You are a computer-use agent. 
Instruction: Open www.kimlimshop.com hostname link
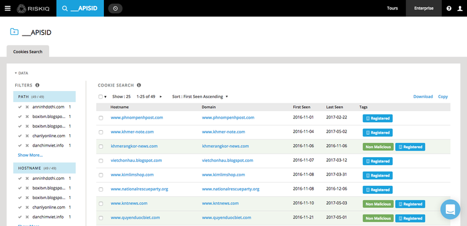click(133, 175)
